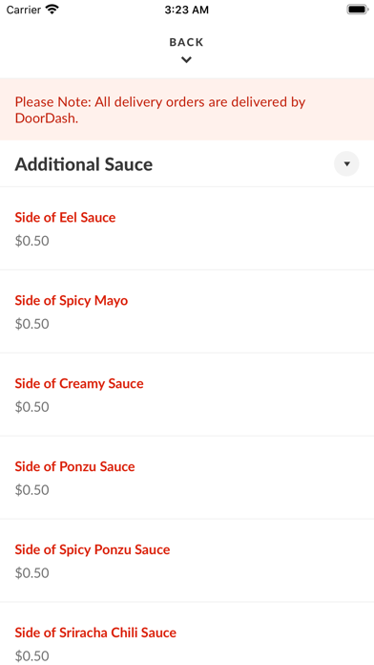Click the Wi-Fi status icon

tap(52, 10)
